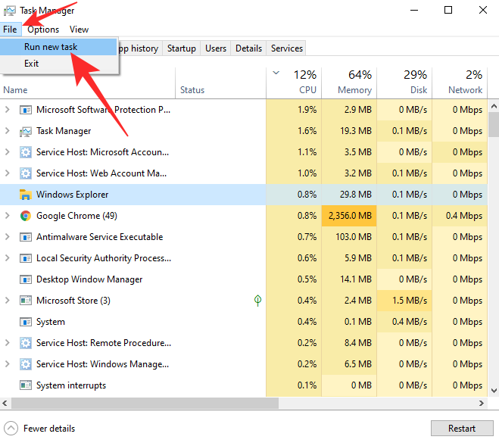Click the Windows Explorer folder icon

[x=25, y=195]
